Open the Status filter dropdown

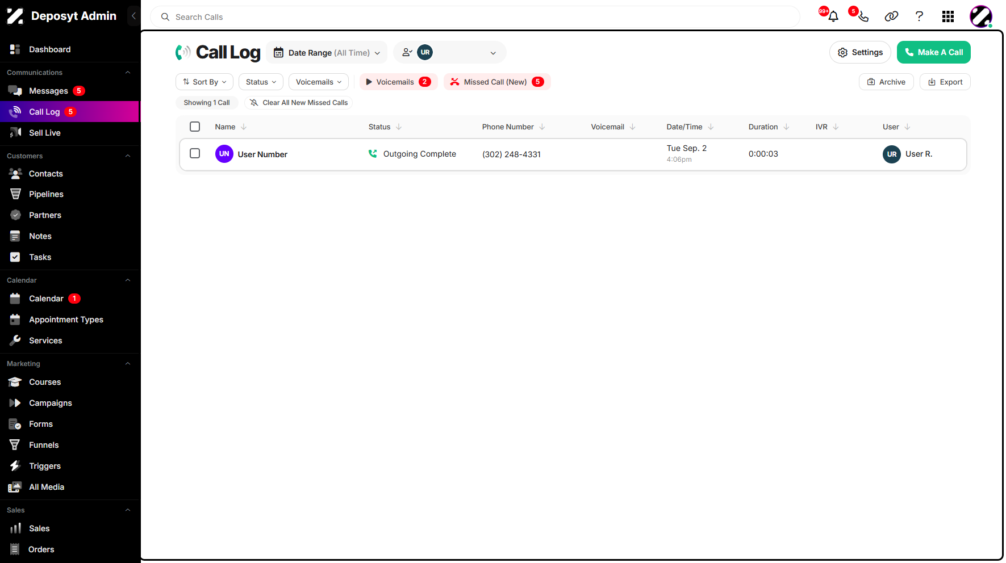(261, 82)
